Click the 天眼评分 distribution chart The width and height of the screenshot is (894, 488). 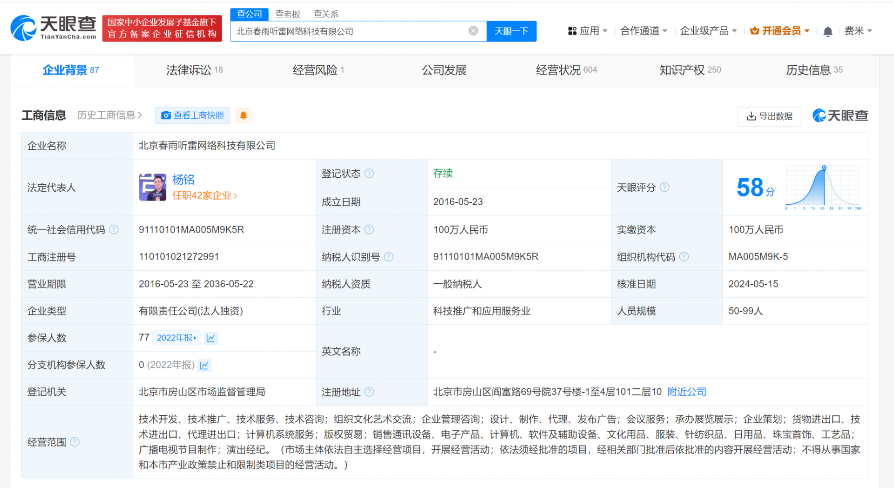(x=823, y=187)
